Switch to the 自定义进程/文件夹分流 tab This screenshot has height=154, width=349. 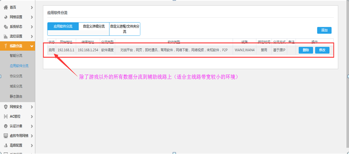click(125, 29)
